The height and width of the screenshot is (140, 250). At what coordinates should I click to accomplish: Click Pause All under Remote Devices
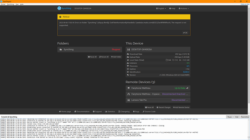coord(149,108)
